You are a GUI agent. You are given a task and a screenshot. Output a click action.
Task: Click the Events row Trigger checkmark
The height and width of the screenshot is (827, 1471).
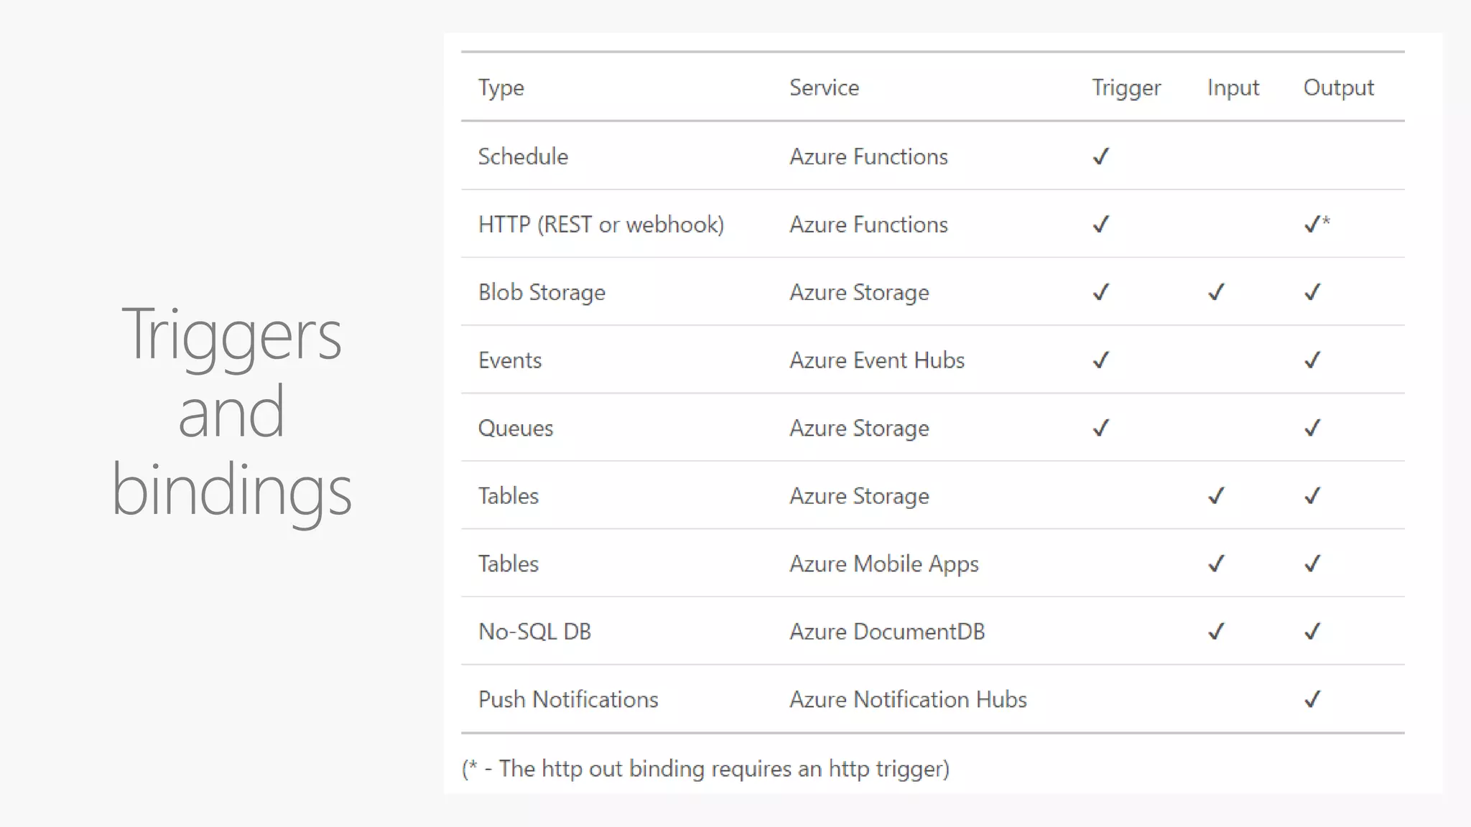(1101, 360)
